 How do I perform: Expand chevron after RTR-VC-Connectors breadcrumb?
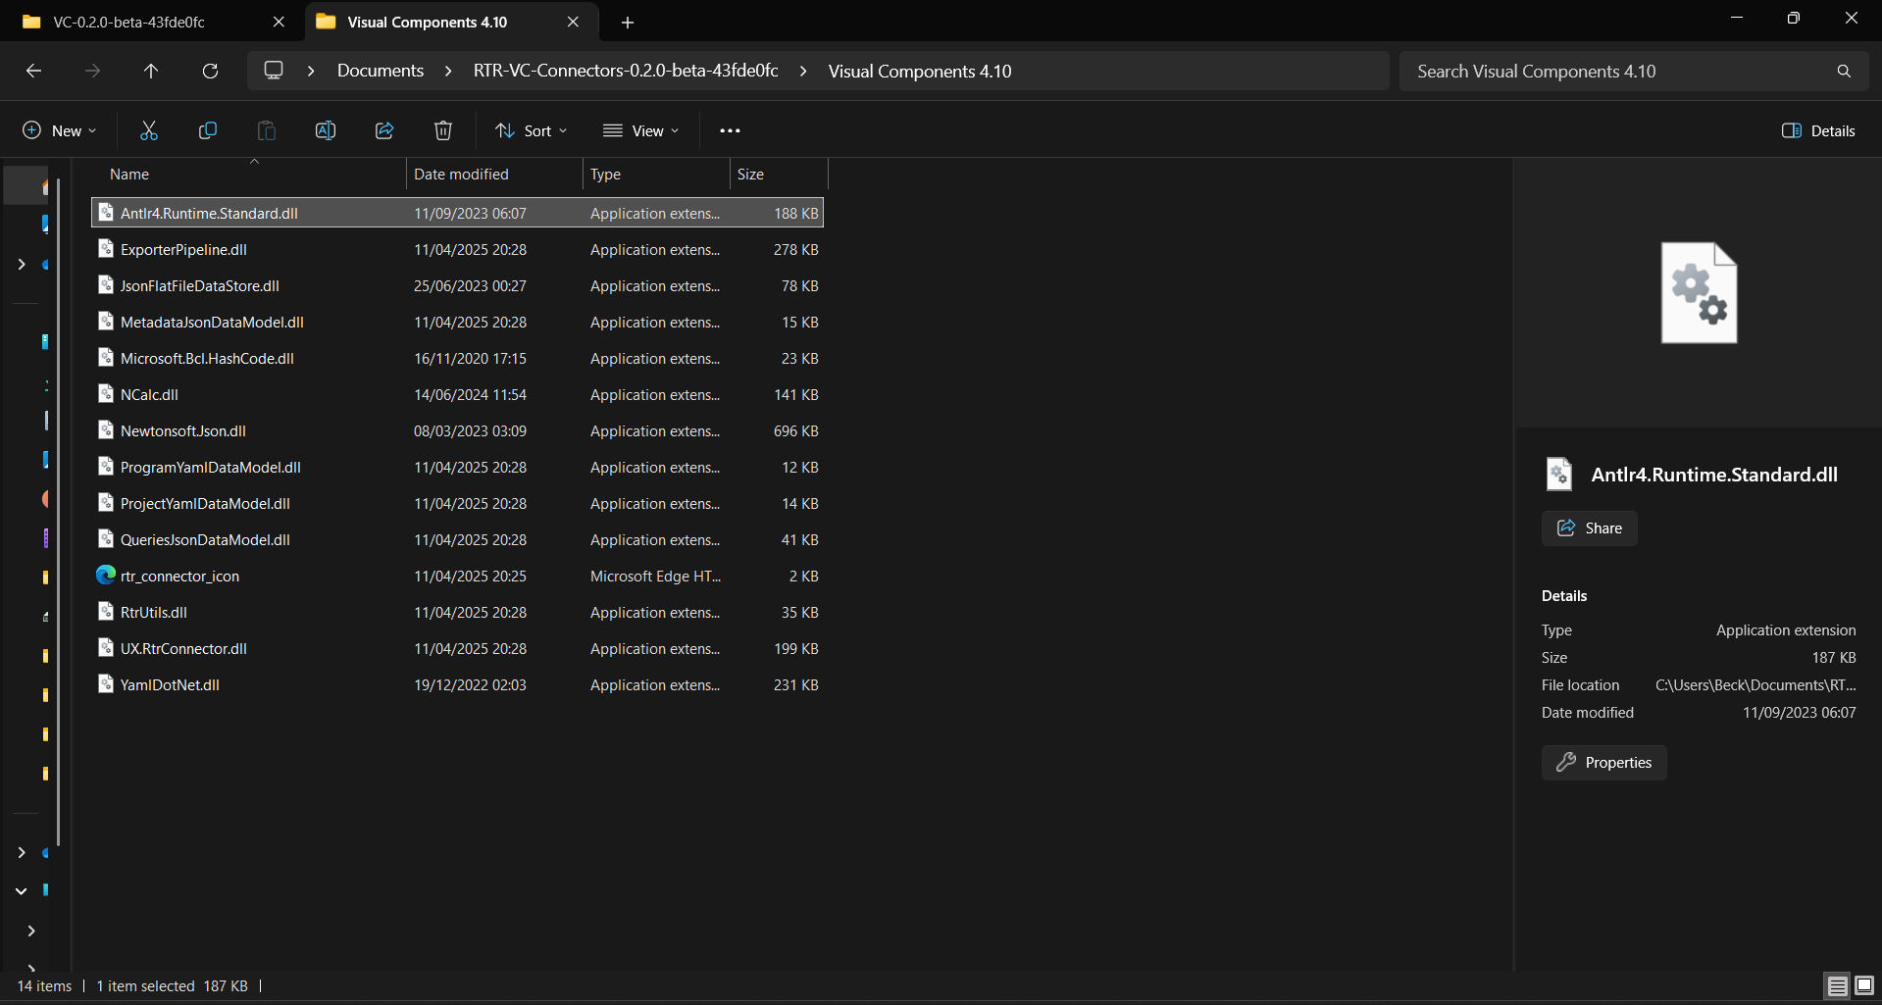pyautogui.click(x=803, y=71)
